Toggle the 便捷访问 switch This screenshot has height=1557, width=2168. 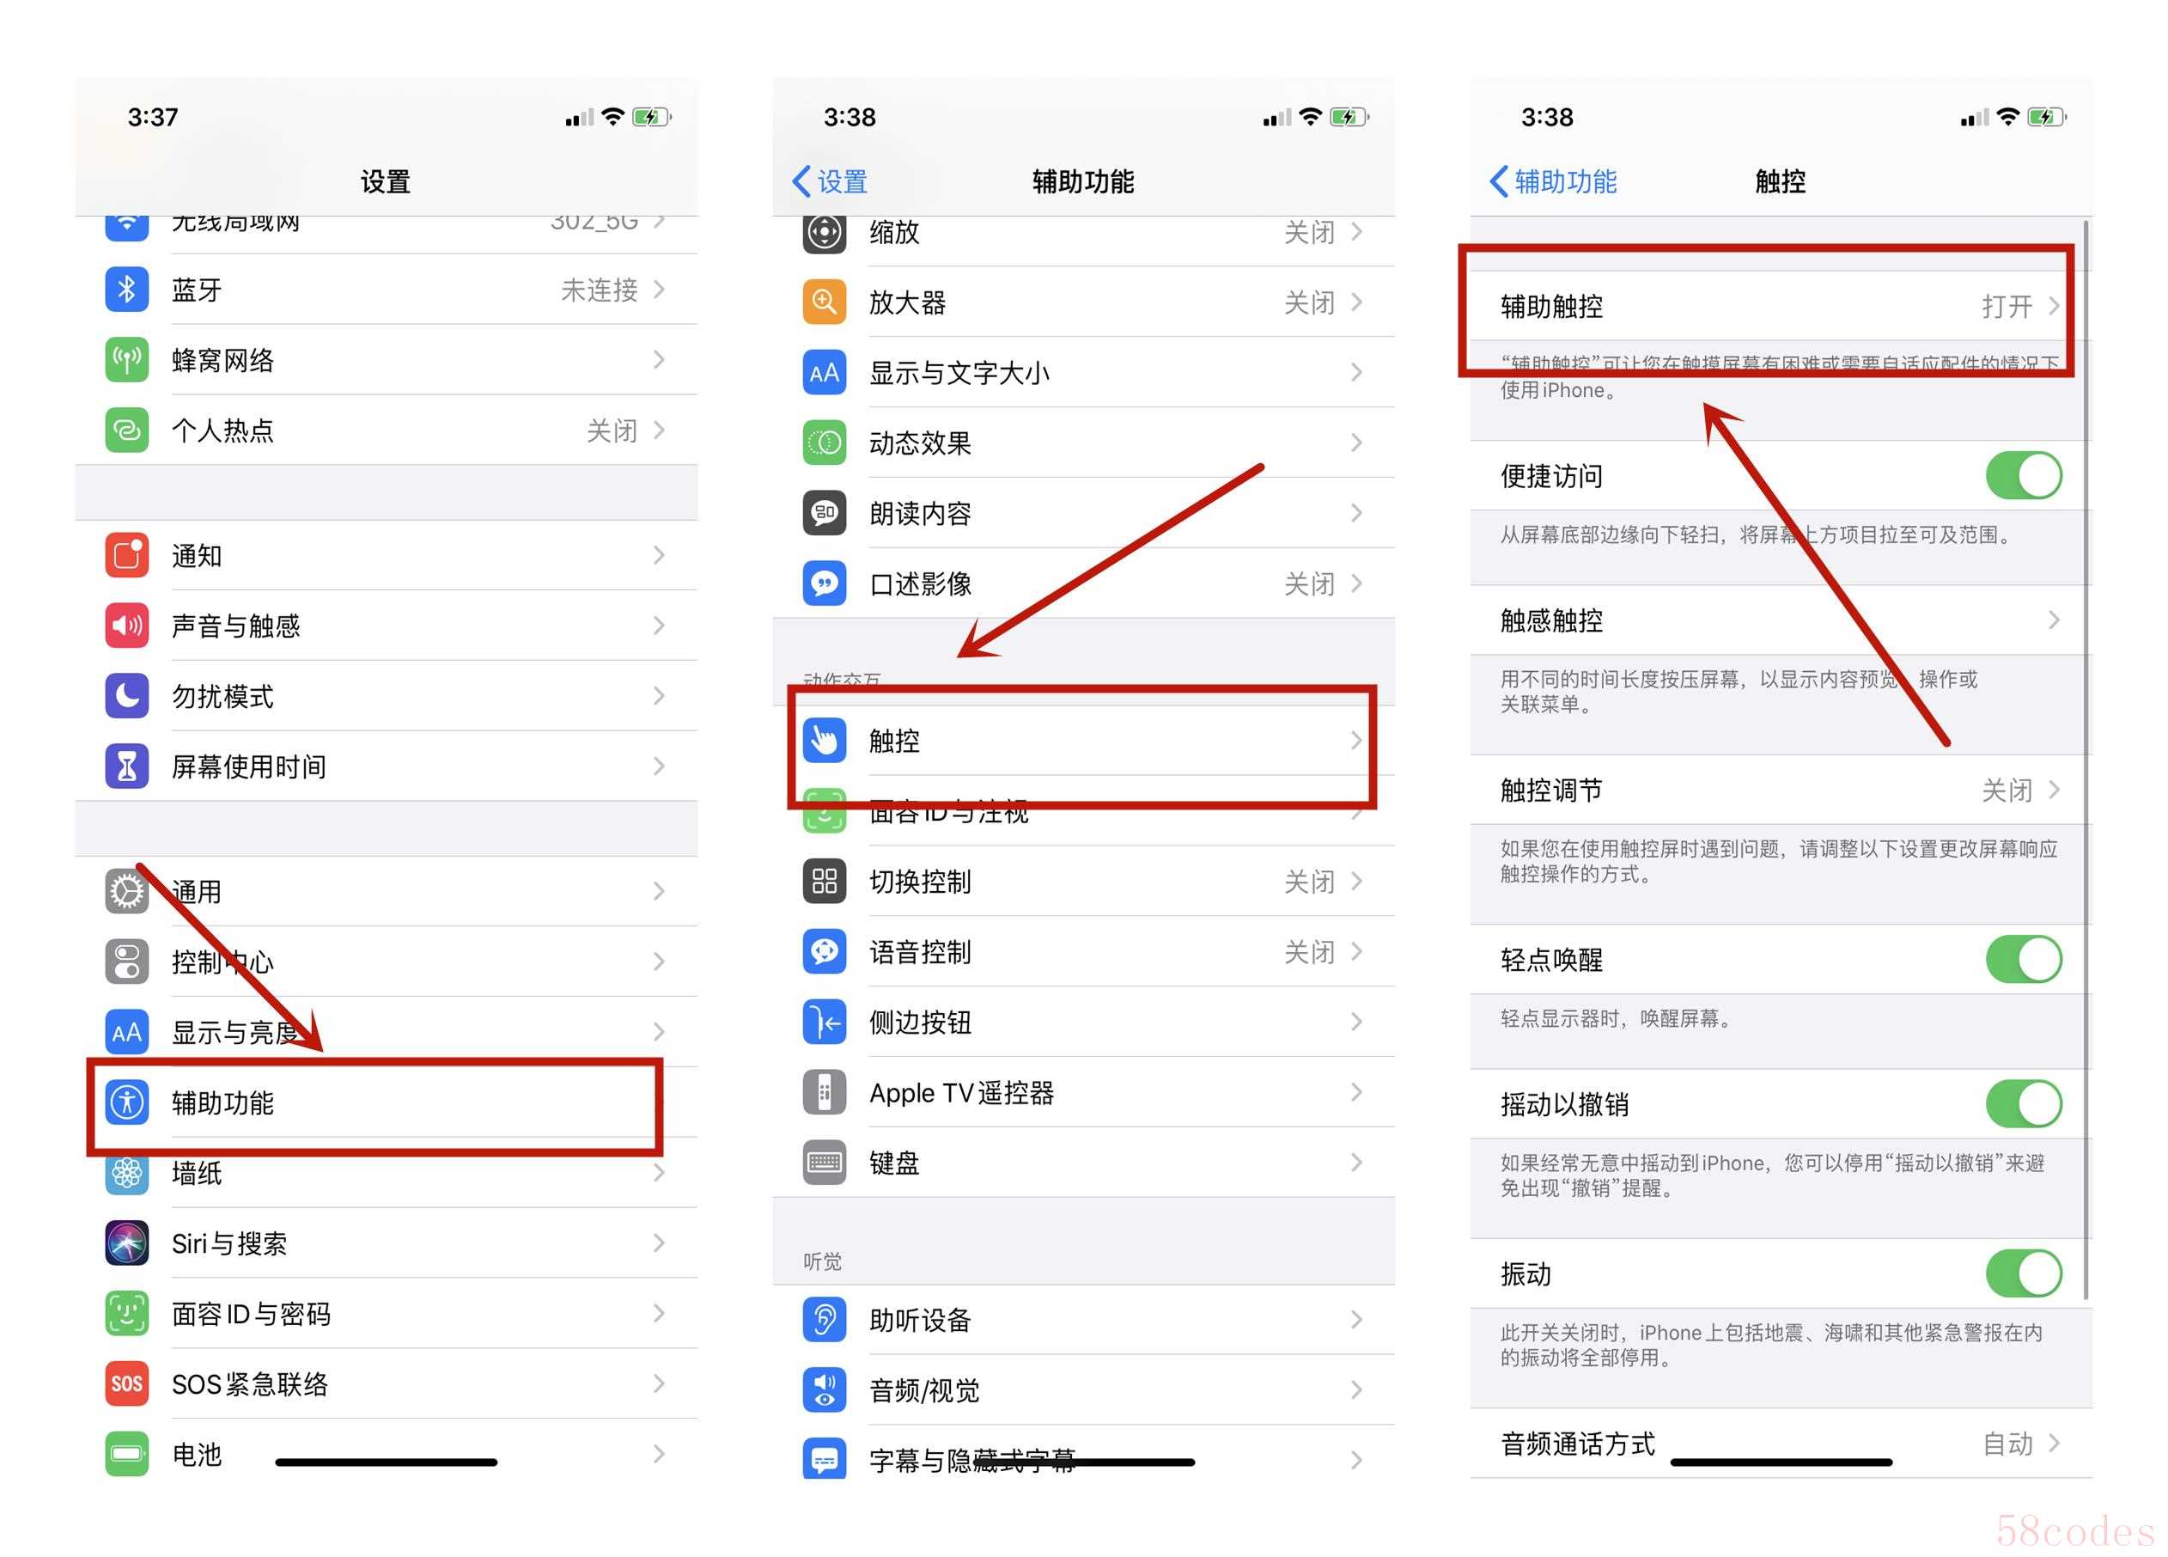(x=2023, y=475)
